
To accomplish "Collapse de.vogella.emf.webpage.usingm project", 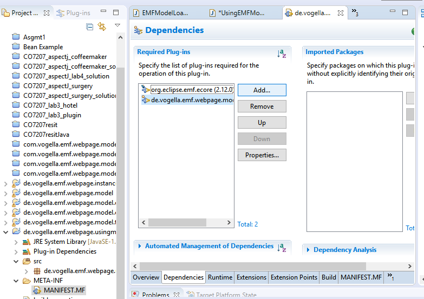I will tap(5, 232).
